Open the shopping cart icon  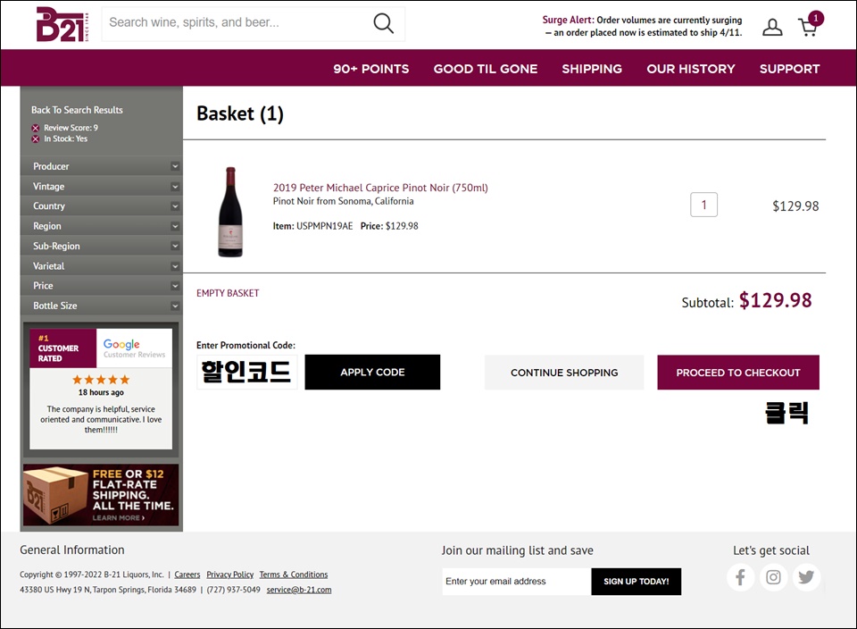(810, 25)
